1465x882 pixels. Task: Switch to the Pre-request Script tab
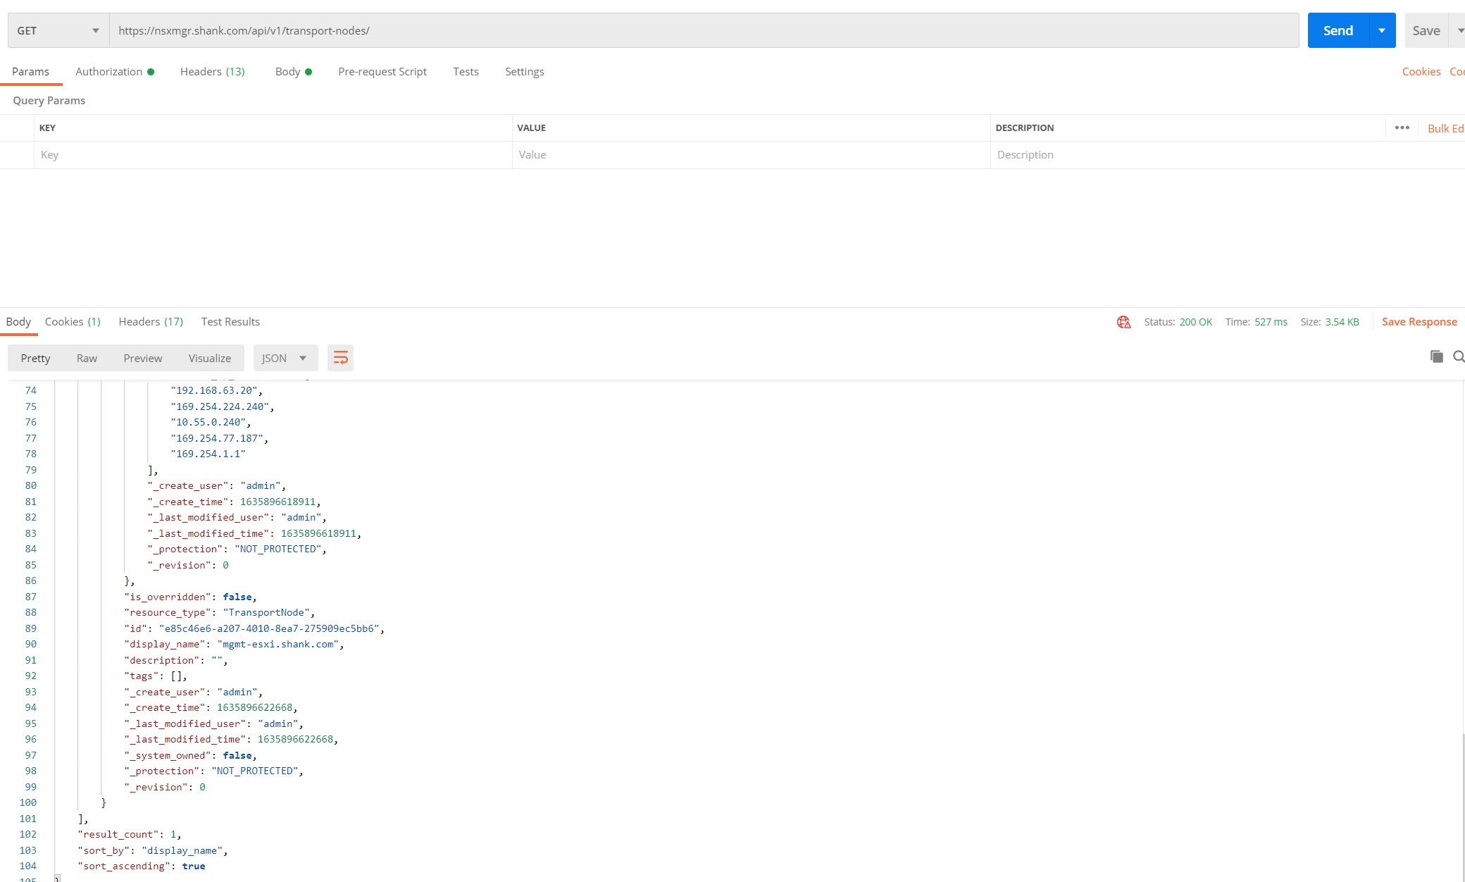point(382,72)
